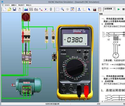Click the multimeter 10A input jack
This screenshot has width=125, height=106.
(64, 88)
